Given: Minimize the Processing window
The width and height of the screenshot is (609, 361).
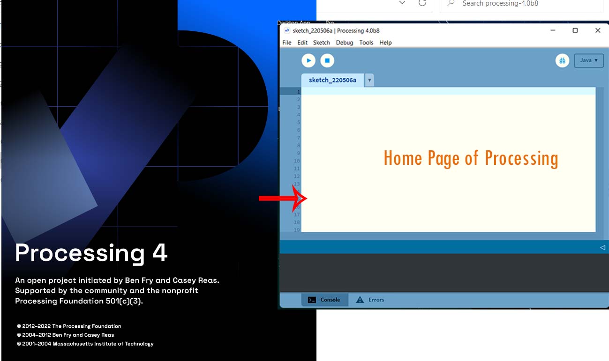Looking at the screenshot, I should pos(553,30).
